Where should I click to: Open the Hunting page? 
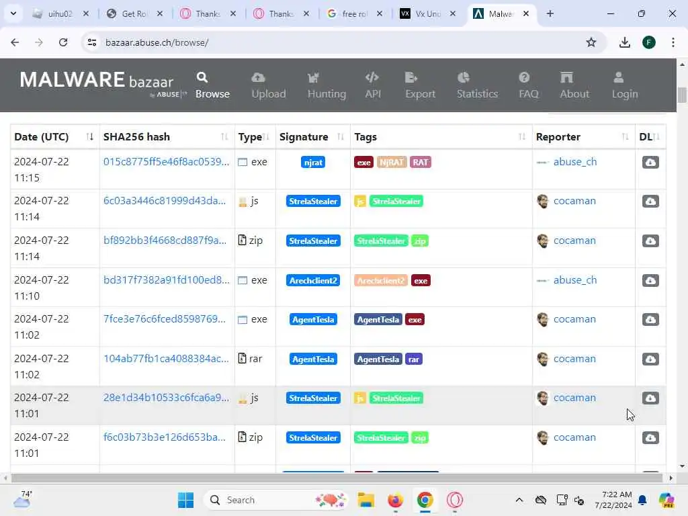click(x=327, y=85)
